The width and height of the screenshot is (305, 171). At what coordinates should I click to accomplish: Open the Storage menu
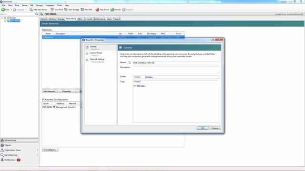39,5
